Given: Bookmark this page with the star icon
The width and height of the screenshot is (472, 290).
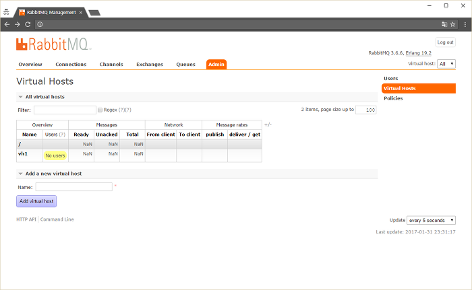Looking at the screenshot, I should (x=452, y=24).
